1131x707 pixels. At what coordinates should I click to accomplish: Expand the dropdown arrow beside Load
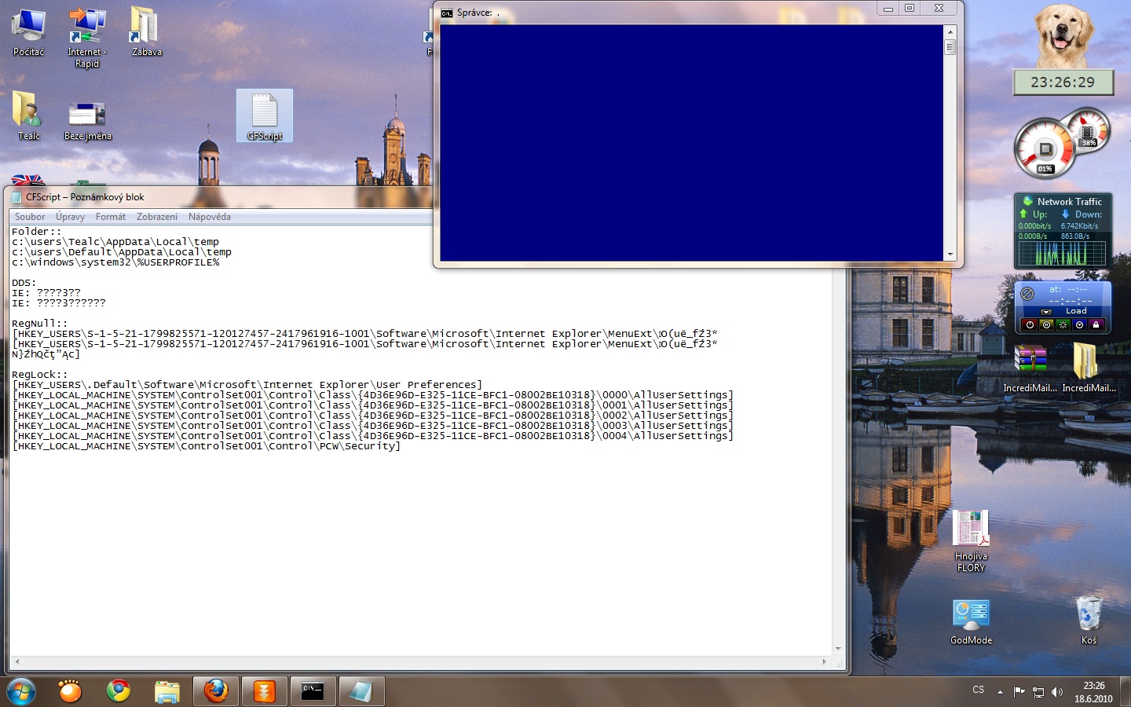[1045, 312]
